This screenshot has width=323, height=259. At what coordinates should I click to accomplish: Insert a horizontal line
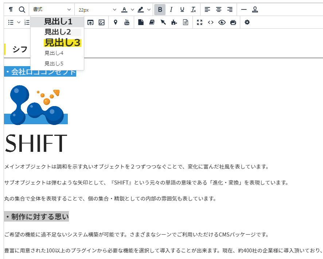pos(244,9)
